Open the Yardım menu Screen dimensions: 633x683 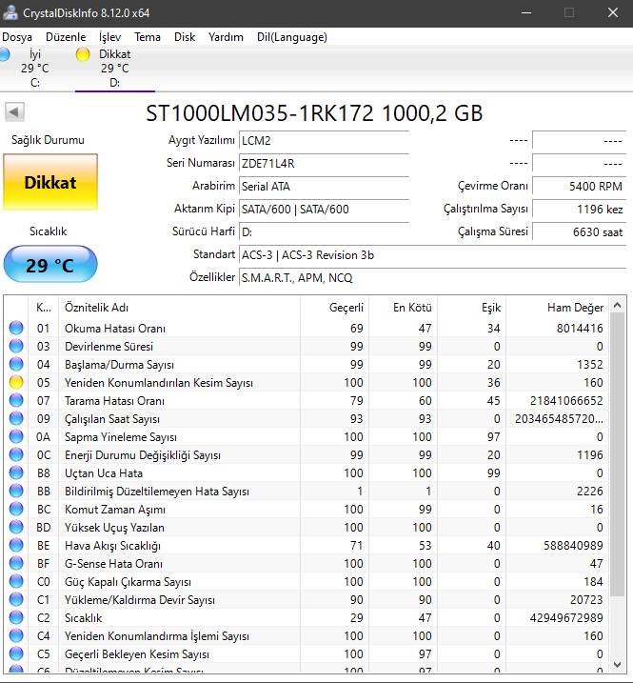pyautogui.click(x=226, y=37)
